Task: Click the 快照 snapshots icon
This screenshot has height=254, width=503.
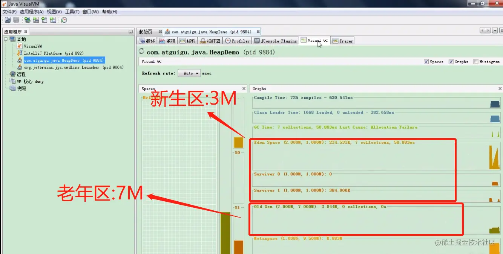Action: (12, 88)
